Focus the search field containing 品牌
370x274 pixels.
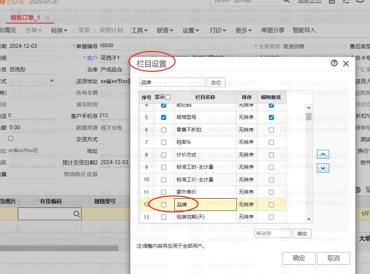click(x=172, y=82)
